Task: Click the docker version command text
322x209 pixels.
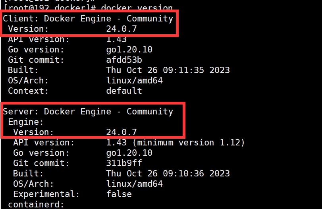Action: [137, 8]
